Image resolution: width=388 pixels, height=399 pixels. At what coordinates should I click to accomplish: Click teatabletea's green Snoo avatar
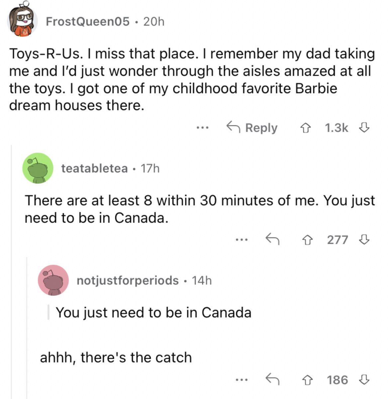pos(38,168)
